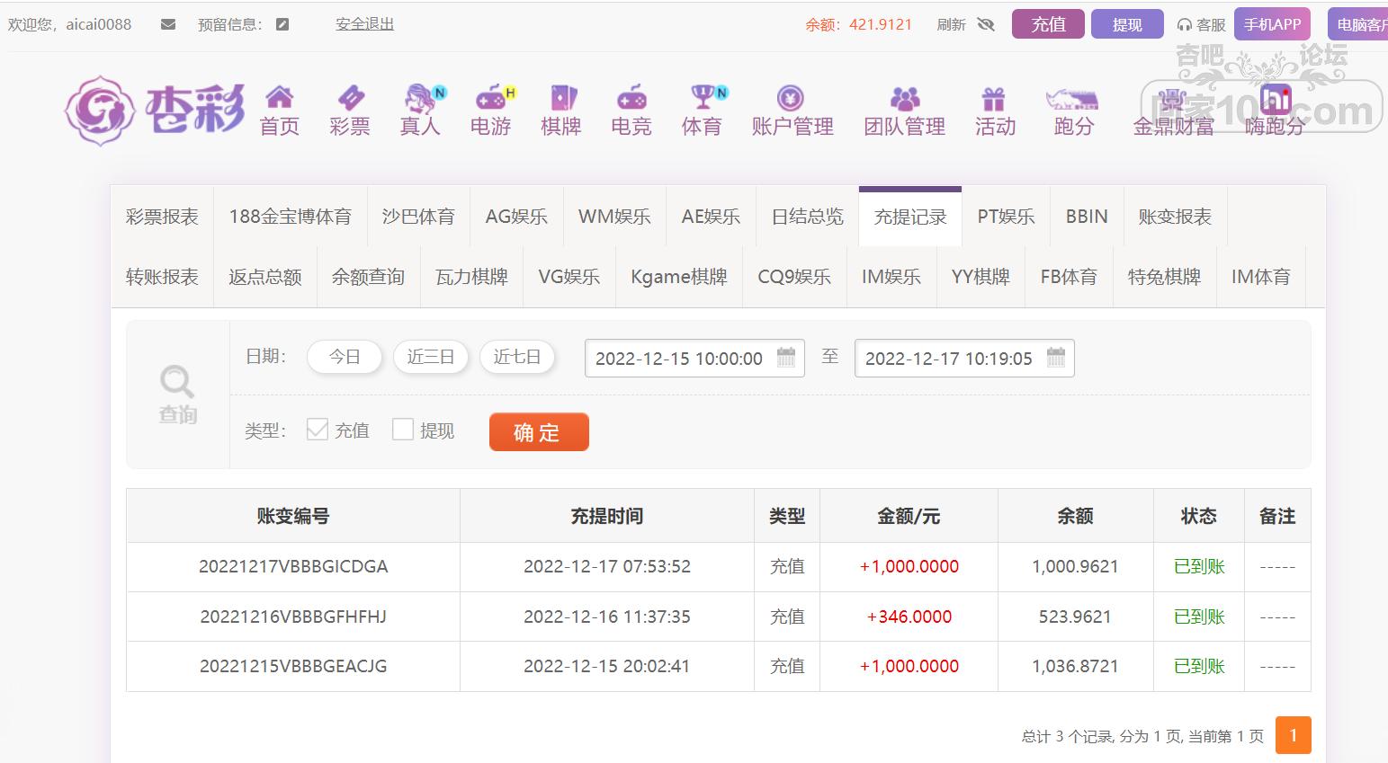This screenshot has width=1388, height=763.
Task: Toggle the 充值 type checkbox
Action: (317, 430)
